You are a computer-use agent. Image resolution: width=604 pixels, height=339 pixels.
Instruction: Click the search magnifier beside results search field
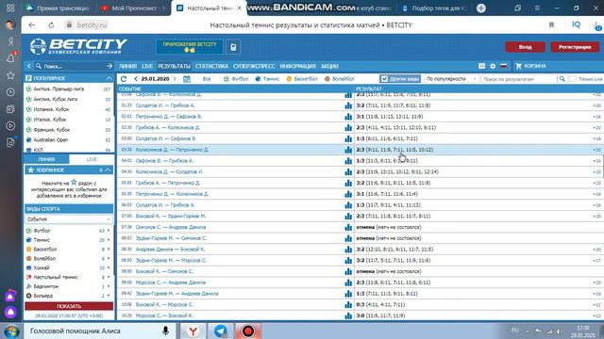(x=562, y=79)
